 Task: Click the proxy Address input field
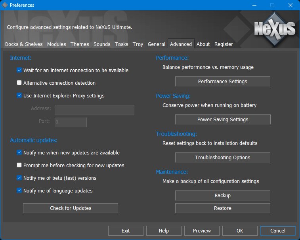(x=94, y=110)
